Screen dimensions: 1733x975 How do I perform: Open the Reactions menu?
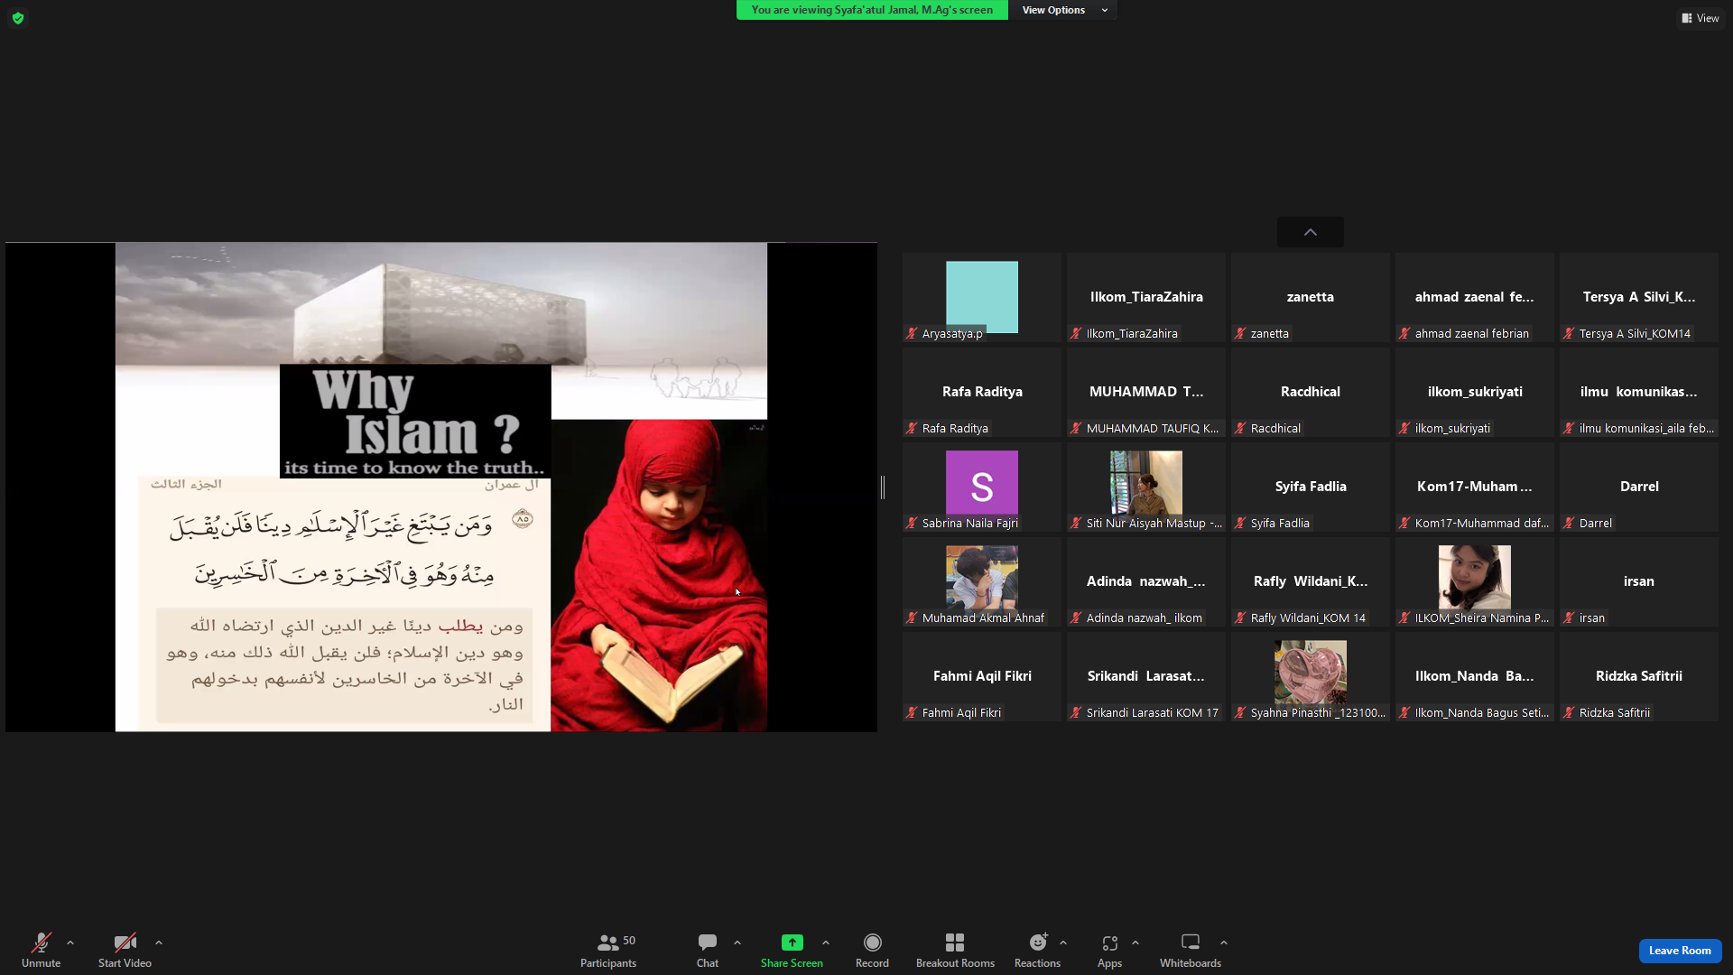(1037, 950)
